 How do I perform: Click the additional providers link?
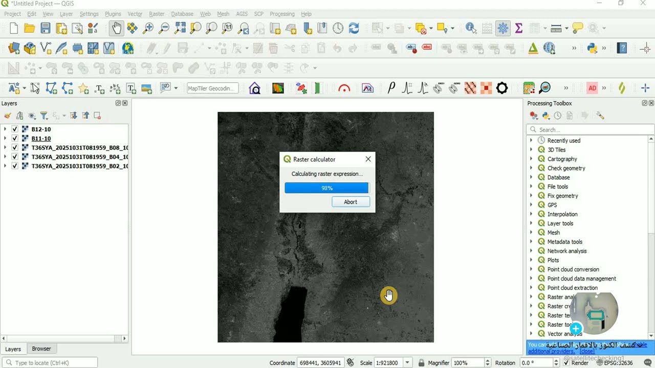[552, 352]
